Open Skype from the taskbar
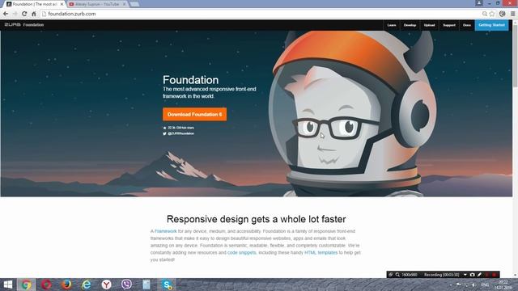This screenshot has height=291, width=518. 168,285
